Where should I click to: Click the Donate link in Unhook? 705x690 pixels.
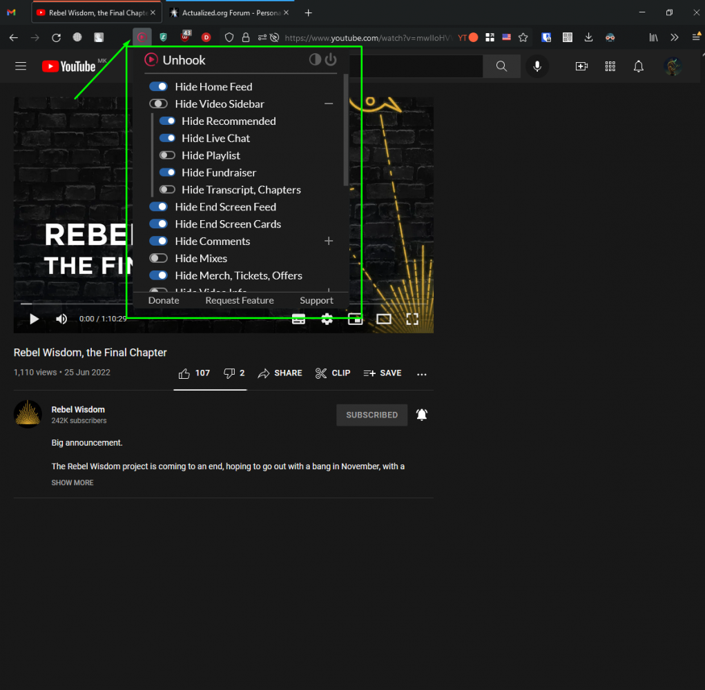pyautogui.click(x=164, y=300)
